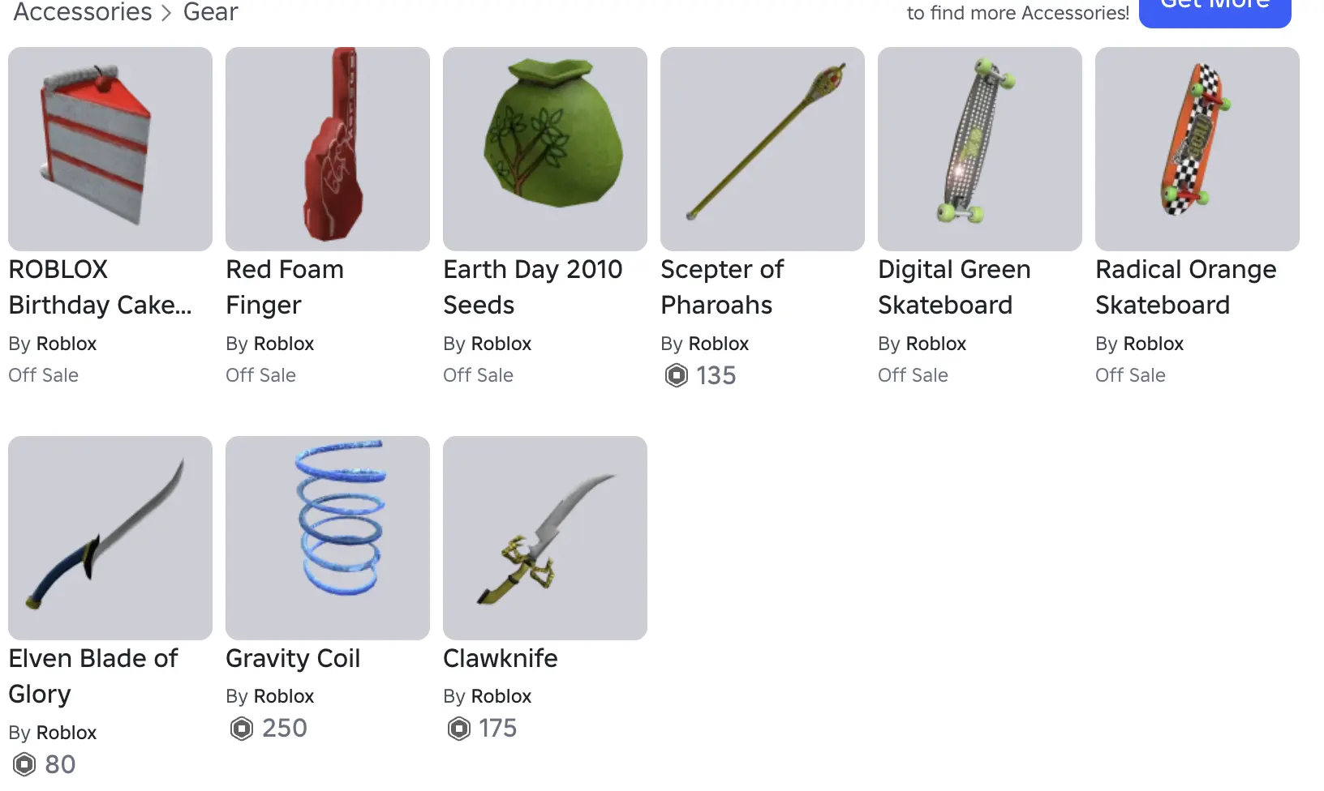1324x791 pixels.
Task: Open the Clawknife item image
Action: tap(545, 538)
